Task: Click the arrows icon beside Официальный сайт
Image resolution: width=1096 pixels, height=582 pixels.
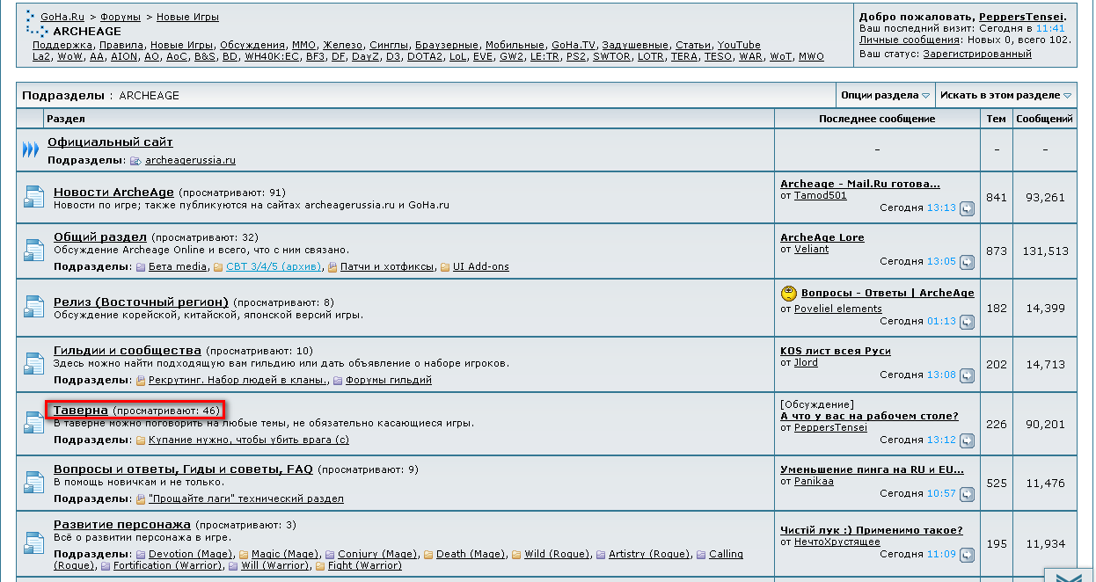Action: point(31,150)
